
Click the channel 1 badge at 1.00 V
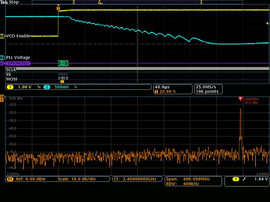(x=9, y=87)
